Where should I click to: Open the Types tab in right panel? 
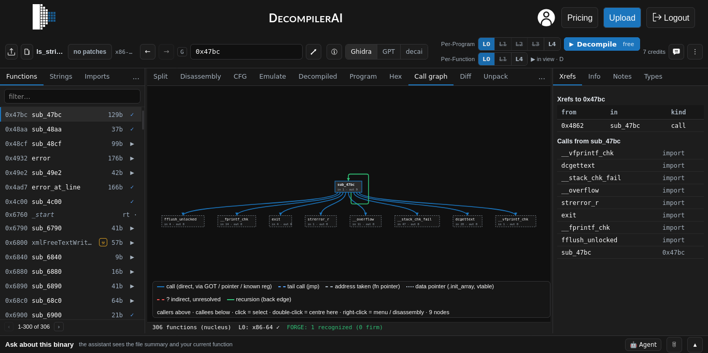pyautogui.click(x=653, y=77)
